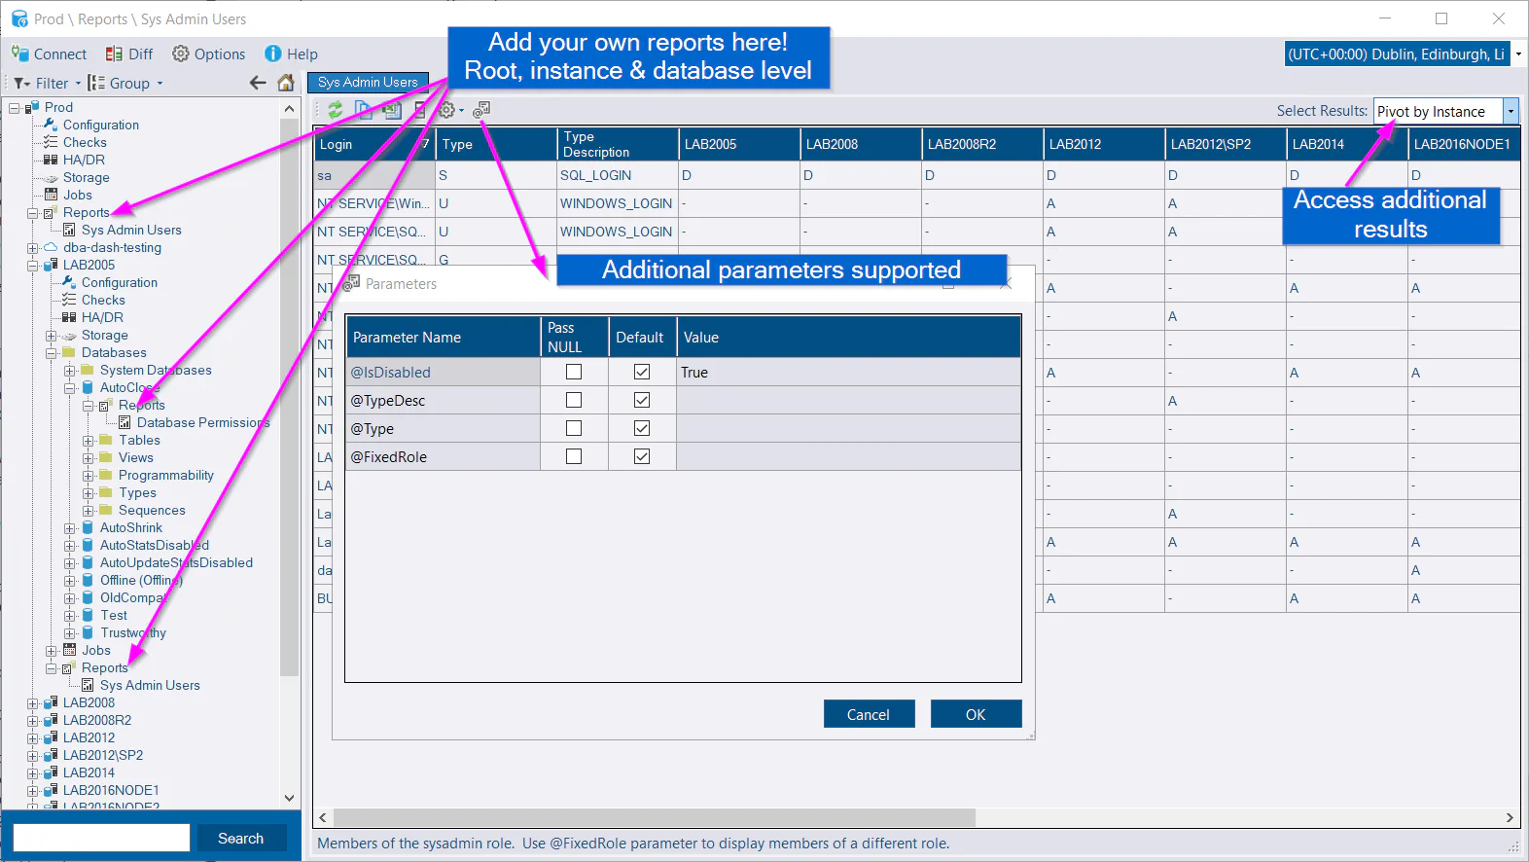This screenshot has width=1529, height=862.
Task: Click LAB2005 Checks list icon
Action: pyautogui.click(x=69, y=300)
